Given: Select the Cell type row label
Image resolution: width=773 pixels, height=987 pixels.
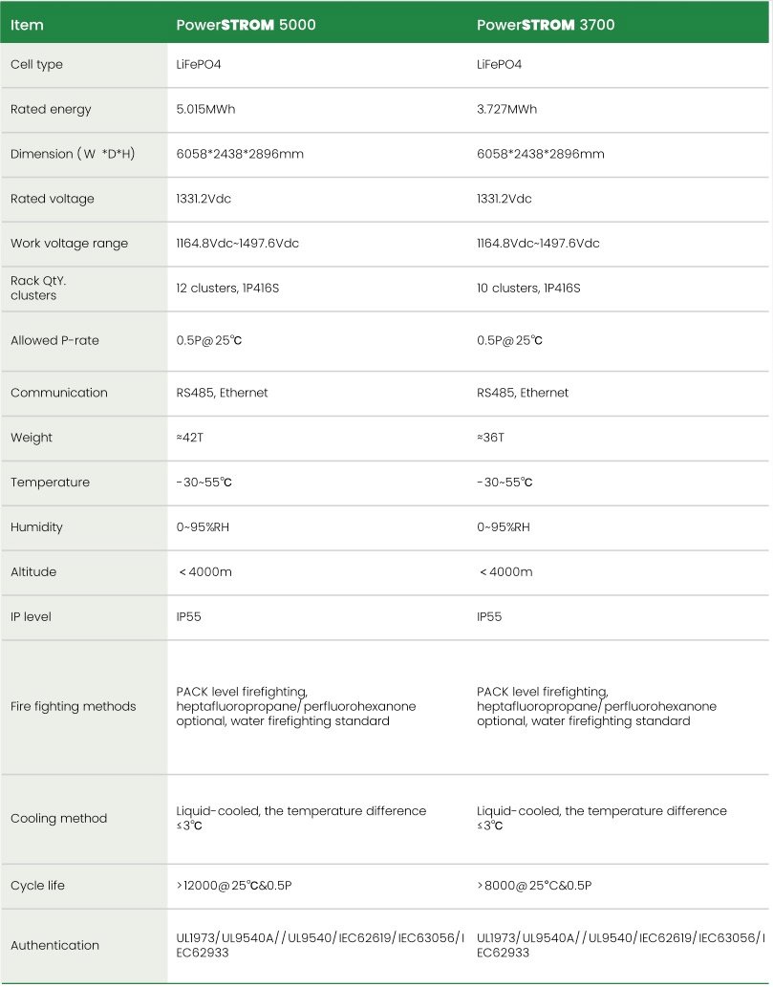Looking at the screenshot, I should point(36,64).
